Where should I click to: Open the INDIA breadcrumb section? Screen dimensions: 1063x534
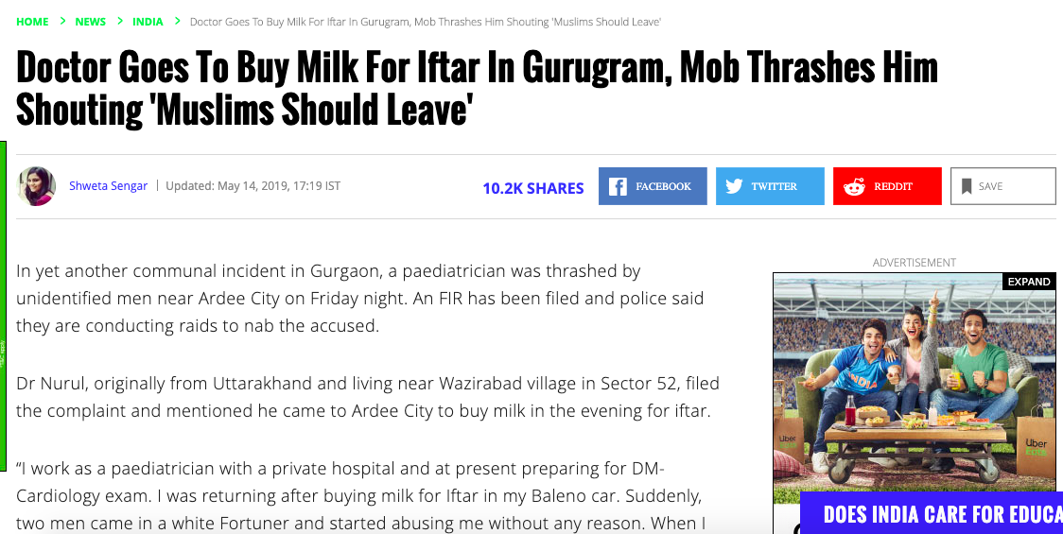click(x=148, y=22)
